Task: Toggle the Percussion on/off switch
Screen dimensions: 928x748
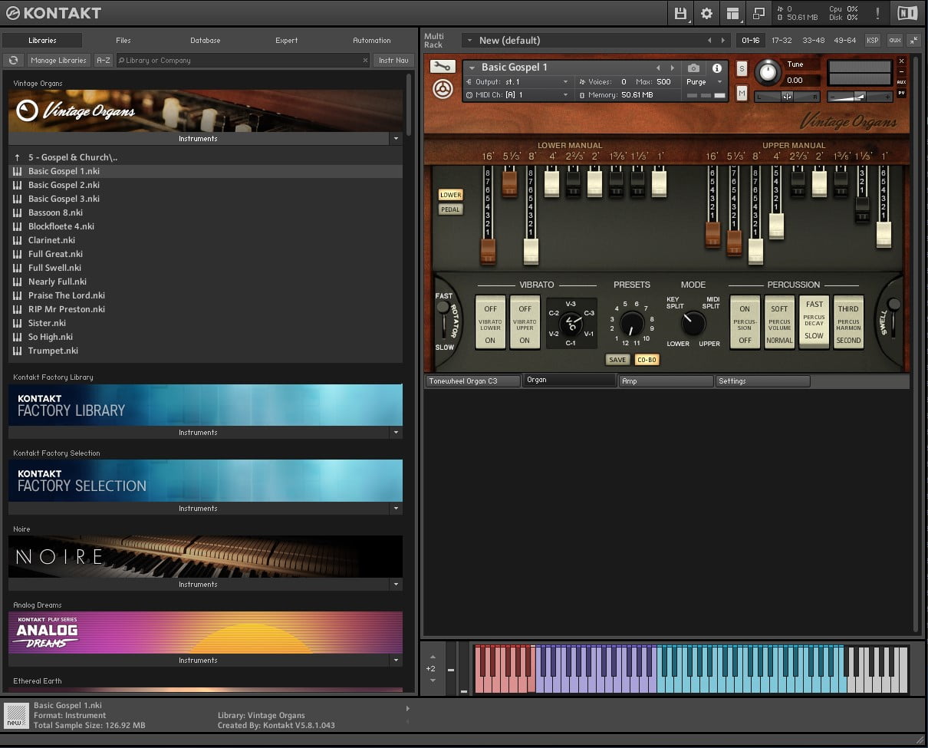Action: (745, 322)
